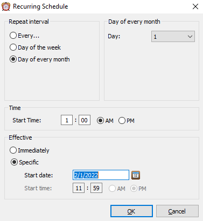Click the effective start time minutes box
The image size is (203, 221).
click(x=96, y=188)
